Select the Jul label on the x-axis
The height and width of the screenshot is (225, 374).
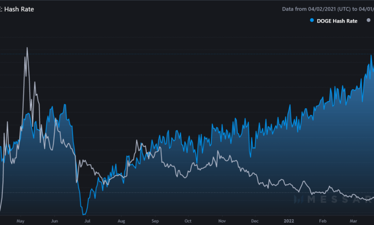click(x=87, y=221)
